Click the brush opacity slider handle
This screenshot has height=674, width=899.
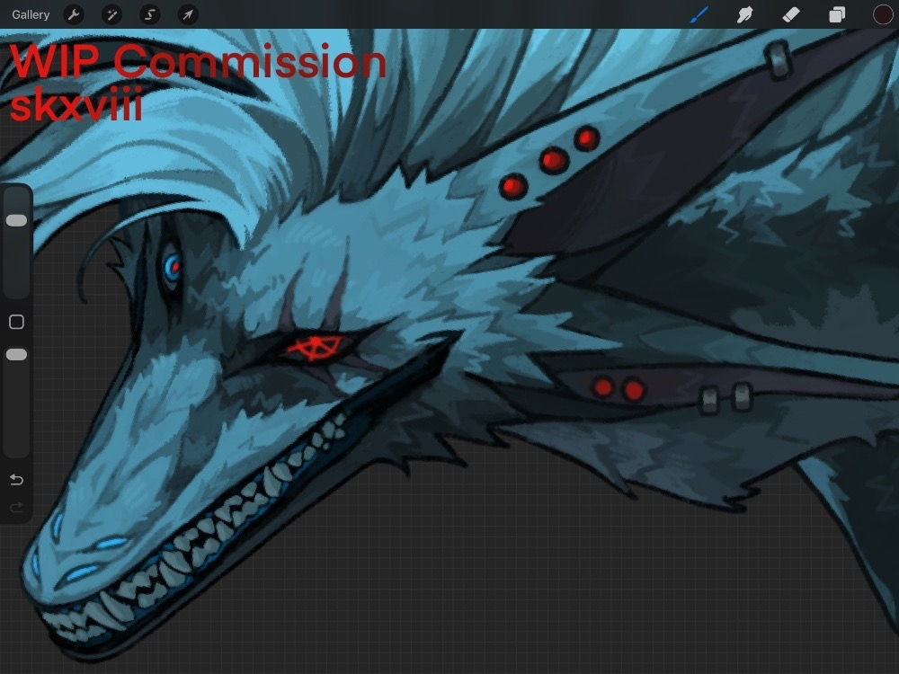[16, 355]
